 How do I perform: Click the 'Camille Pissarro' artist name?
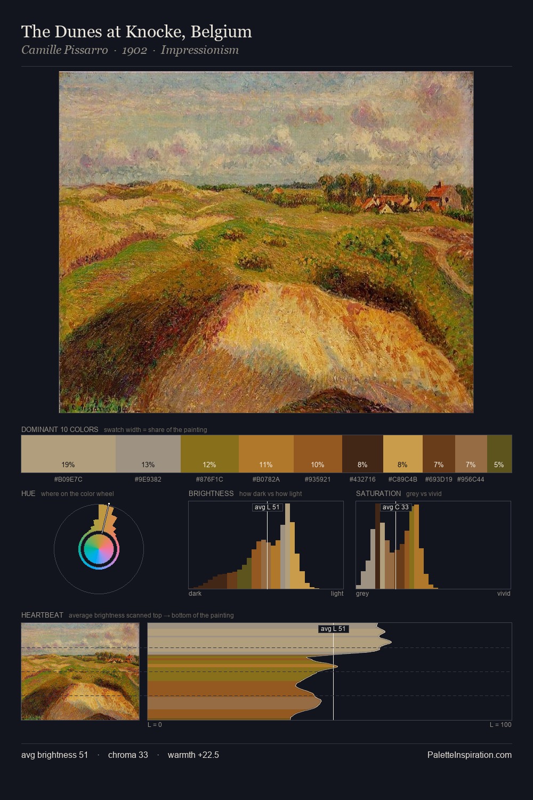pyautogui.click(x=64, y=50)
